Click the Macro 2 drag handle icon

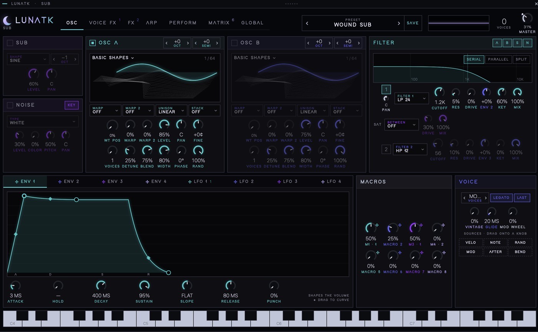(x=400, y=225)
